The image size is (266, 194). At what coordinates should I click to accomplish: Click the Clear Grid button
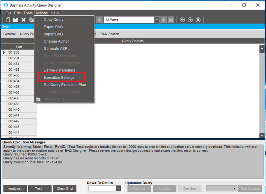[64, 189]
